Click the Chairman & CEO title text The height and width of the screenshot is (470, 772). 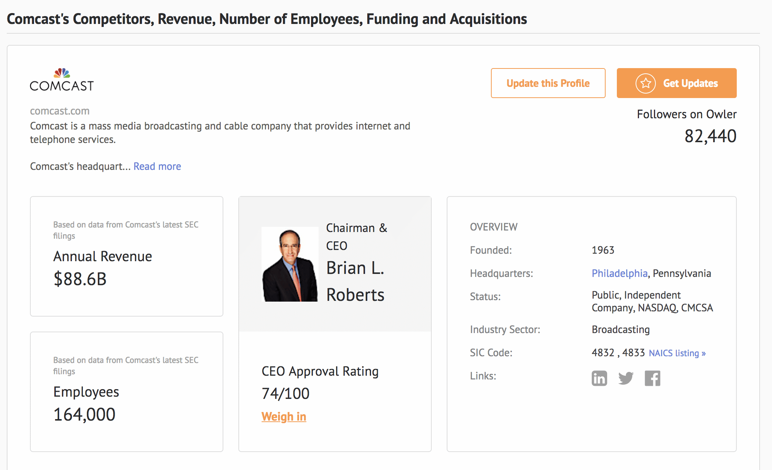point(357,236)
